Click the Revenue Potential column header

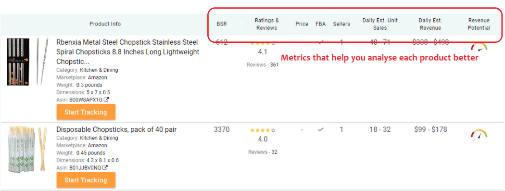pos(479,24)
